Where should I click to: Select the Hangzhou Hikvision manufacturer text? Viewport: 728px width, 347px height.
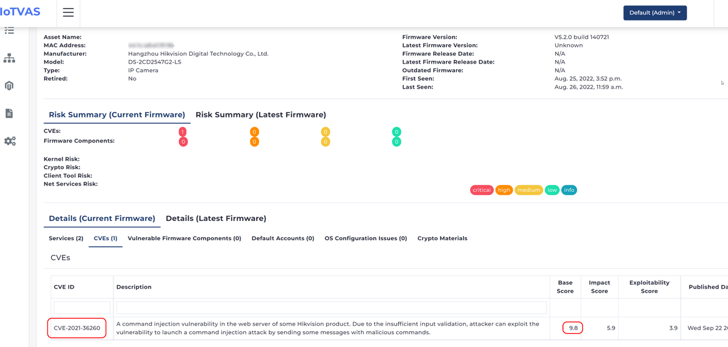(x=198, y=54)
